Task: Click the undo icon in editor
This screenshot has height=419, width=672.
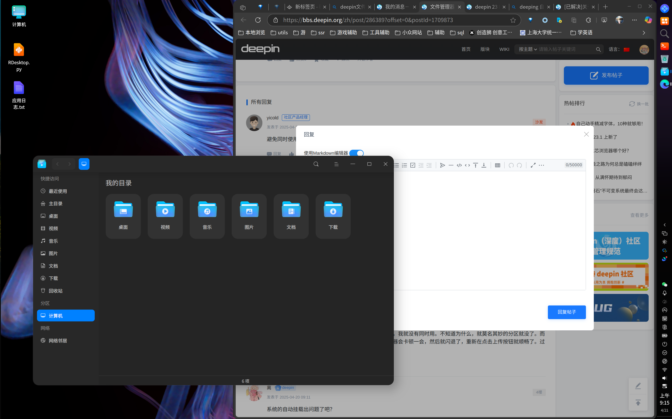Action: point(511,165)
